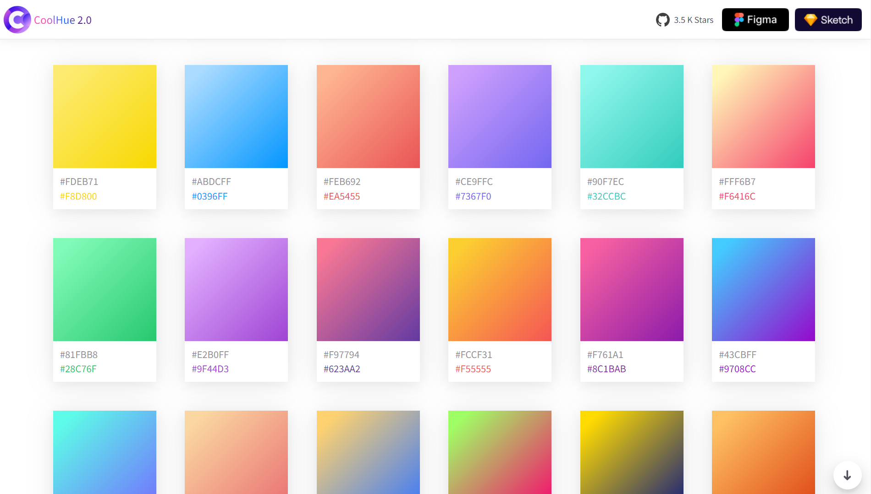Pick the orange #FCCF31 gradient swatch

(500, 289)
